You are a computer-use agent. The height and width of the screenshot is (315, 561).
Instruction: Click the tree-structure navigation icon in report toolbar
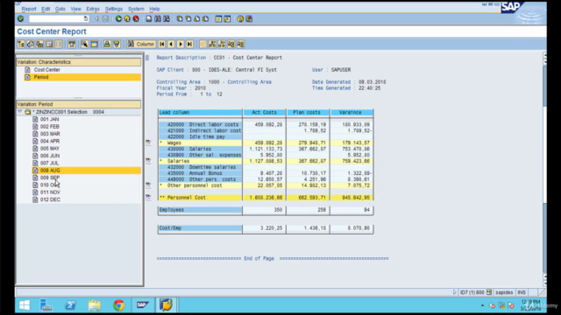tap(21, 44)
